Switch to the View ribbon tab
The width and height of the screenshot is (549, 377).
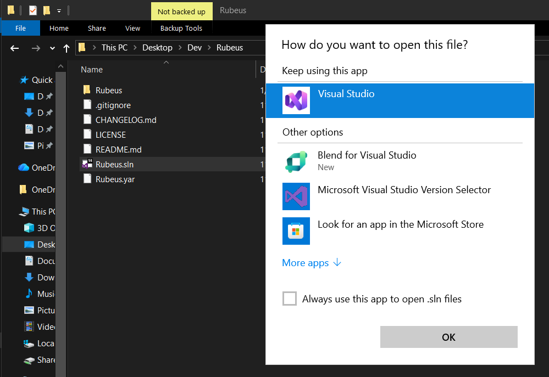pyautogui.click(x=132, y=27)
